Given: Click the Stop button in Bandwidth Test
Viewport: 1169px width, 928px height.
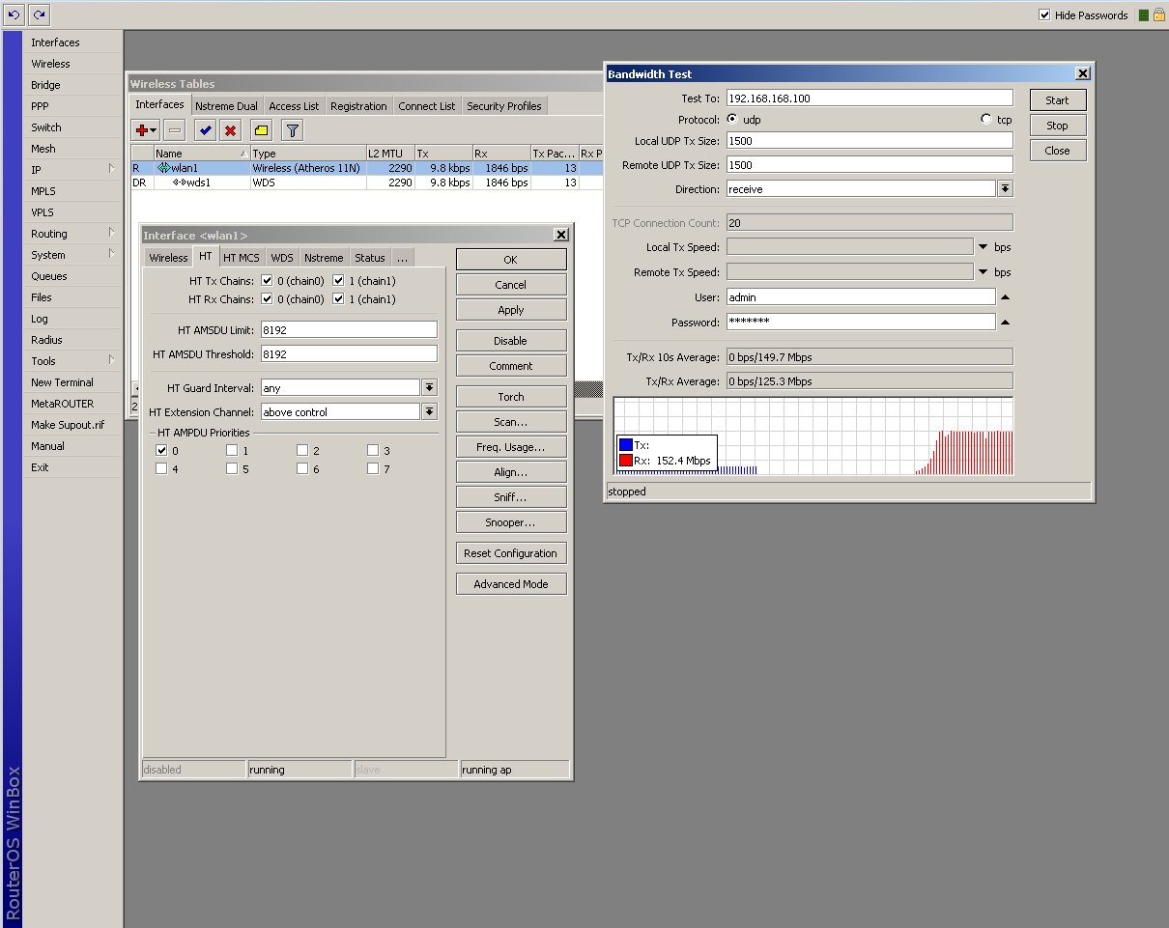Looking at the screenshot, I should pyautogui.click(x=1057, y=126).
